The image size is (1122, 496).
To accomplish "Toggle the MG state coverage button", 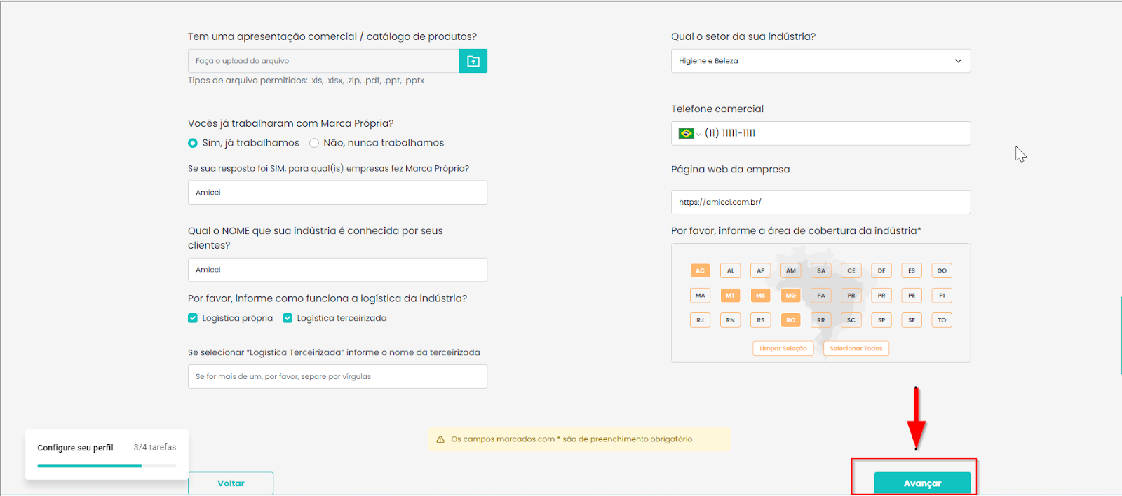I will [790, 296].
